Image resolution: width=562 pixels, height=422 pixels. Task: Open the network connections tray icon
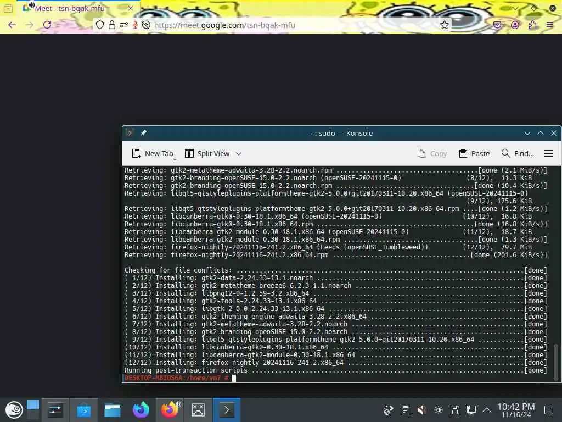pos(471,410)
